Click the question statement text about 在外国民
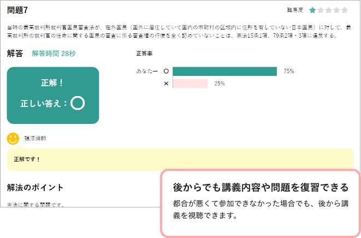This screenshot has width=361, height=238. (179, 32)
